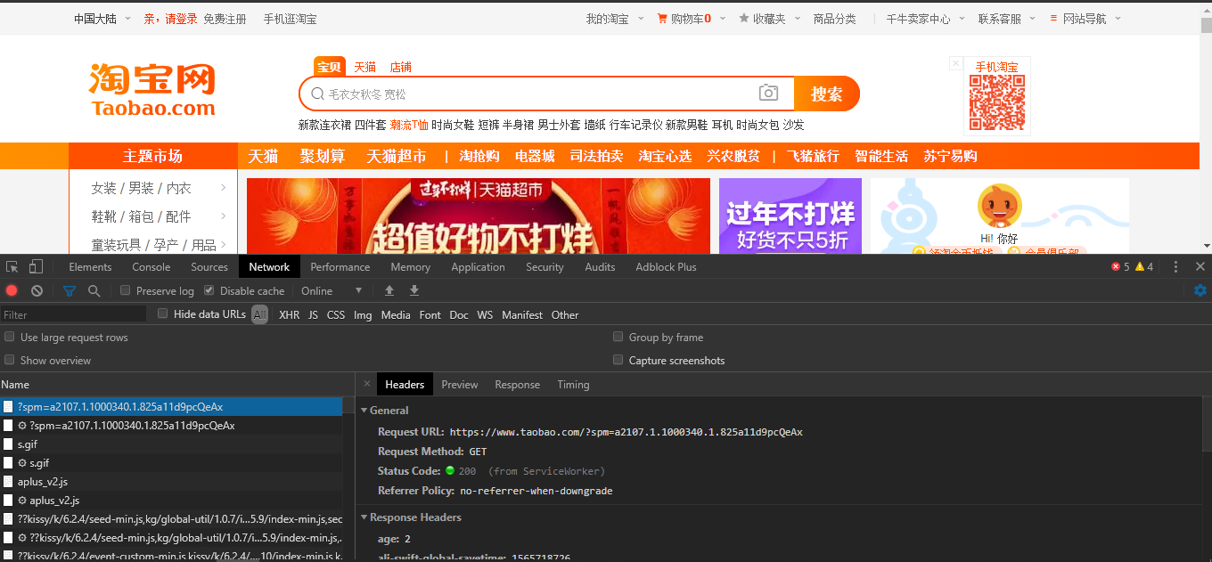Uncheck Disable cache checkbox

(209, 290)
